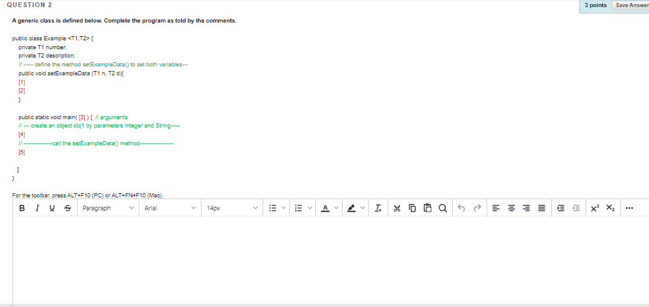Open find and replace search icon
The width and height of the screenshot is (649, 307).
443,208
